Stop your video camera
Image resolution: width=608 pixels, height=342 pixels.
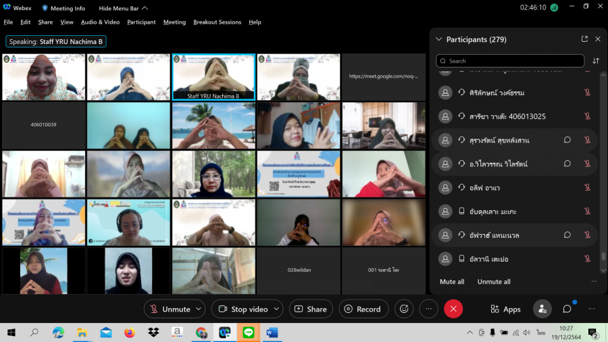[243, 309]
